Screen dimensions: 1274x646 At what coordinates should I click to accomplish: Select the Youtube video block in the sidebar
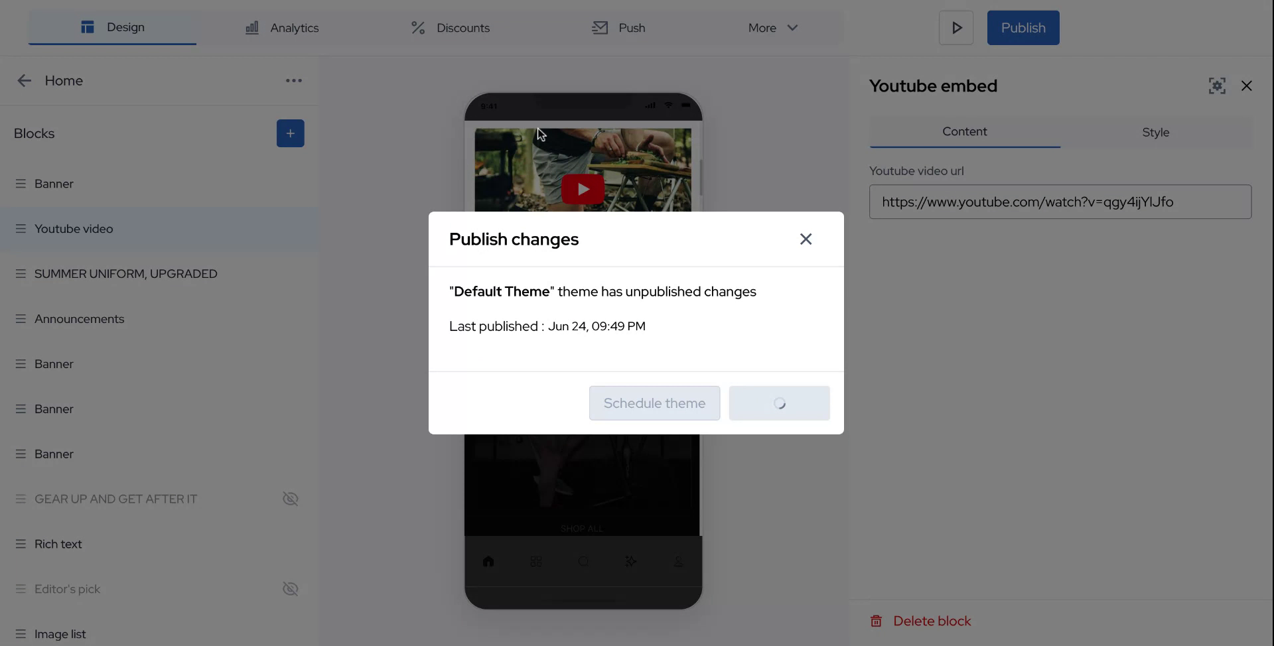click(x=74, y=229)
